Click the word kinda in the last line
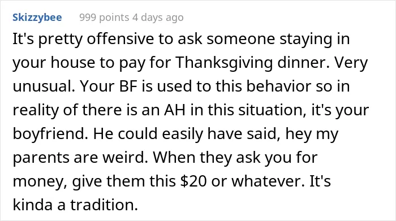The width and height of the screenshot is (396, 221). pyautogui.click(x=33, y=205)
